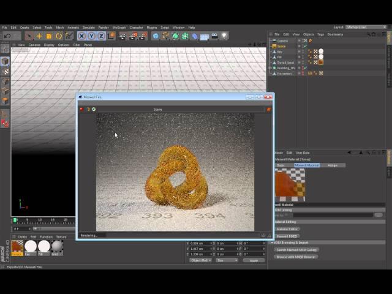Expand the Pudding_HN object tree node
Image resolution: width=392 pixels, height=294 pixels.
(270, 68)
